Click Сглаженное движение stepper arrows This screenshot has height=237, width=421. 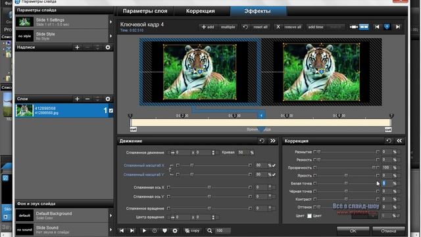coord(213,152)
